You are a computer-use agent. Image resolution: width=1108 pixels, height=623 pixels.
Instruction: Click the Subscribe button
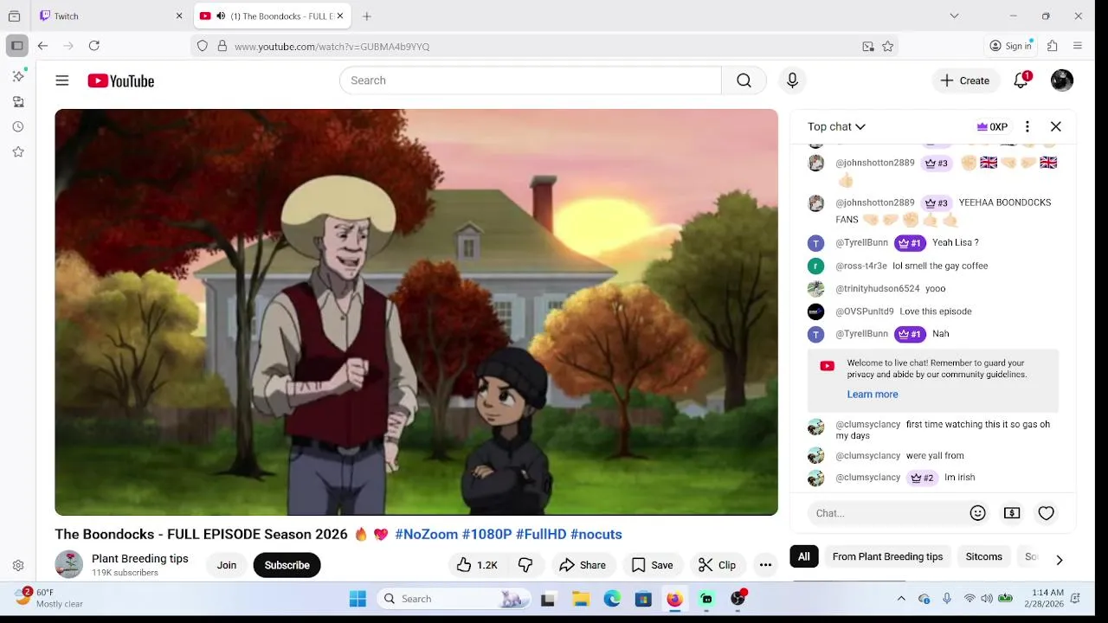(x=287, y=565)
